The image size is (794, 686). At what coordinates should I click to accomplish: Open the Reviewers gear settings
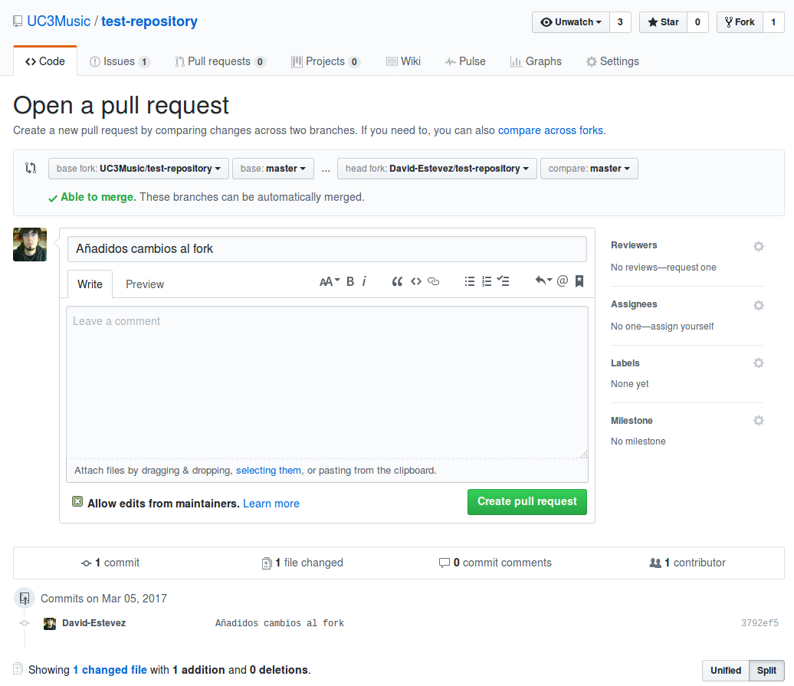(759, 246)
